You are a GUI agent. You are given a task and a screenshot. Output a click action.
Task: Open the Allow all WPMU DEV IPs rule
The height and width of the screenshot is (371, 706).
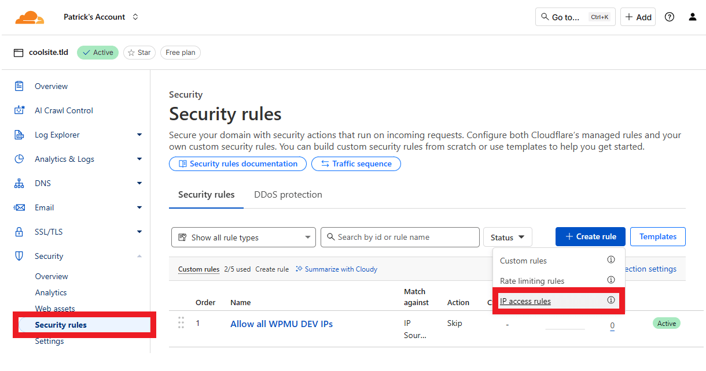coord(281,324)
